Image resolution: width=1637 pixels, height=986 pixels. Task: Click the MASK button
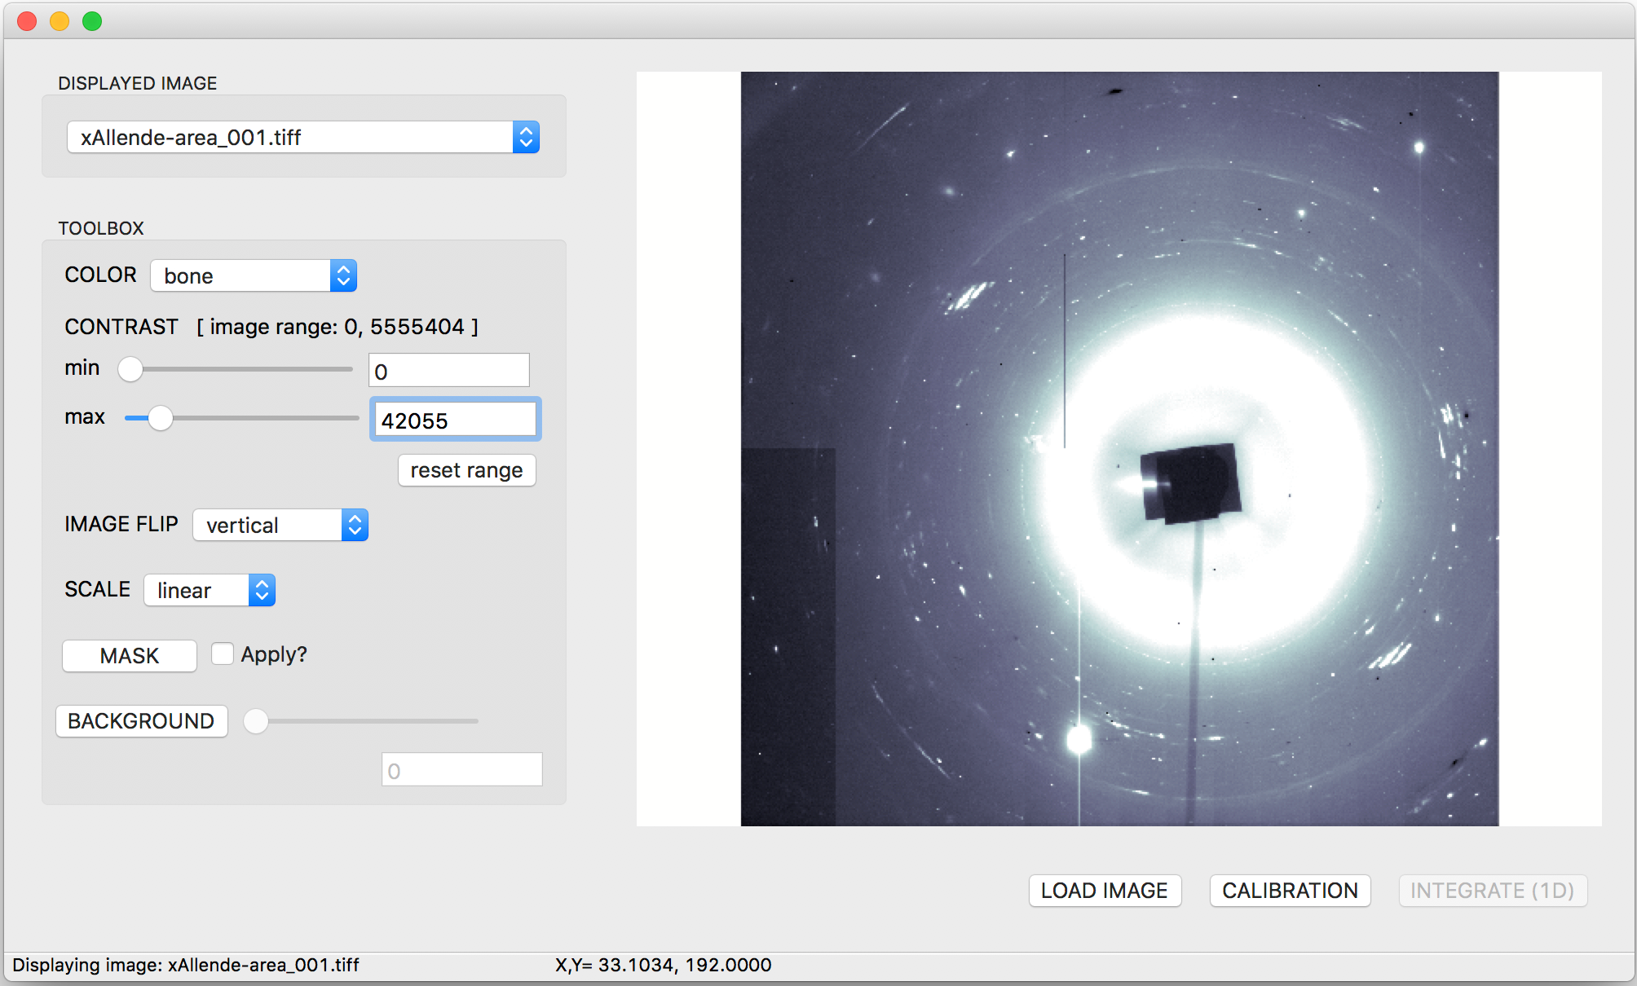[x=130, y=655]
